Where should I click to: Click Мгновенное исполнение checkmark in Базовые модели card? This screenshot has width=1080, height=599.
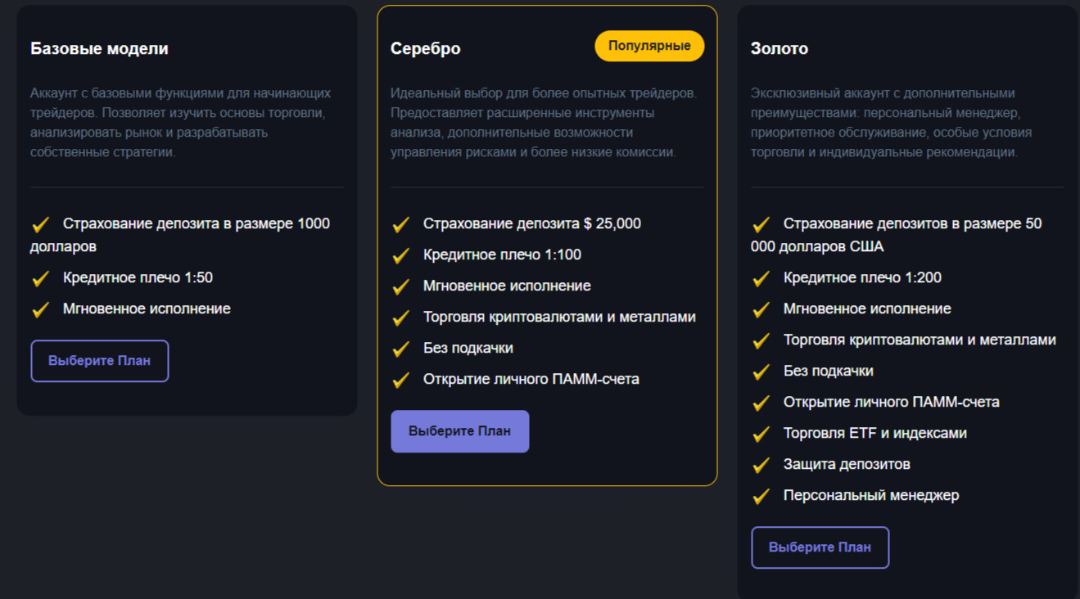pyautogui.click(x=41, y=310)
